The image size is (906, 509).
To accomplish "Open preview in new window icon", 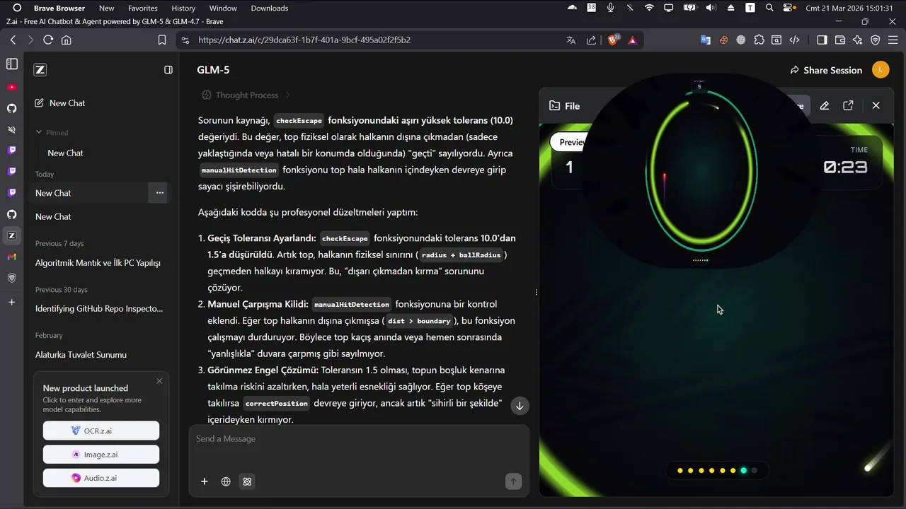I will (848, 105).
